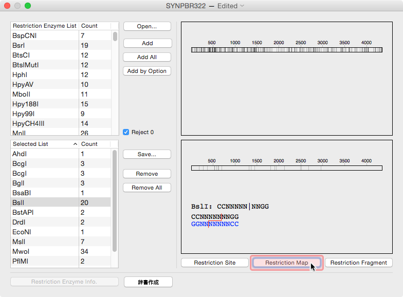Sort by Selected List column header
Viewport: 403px width, 297px height.
coord(44,144)
